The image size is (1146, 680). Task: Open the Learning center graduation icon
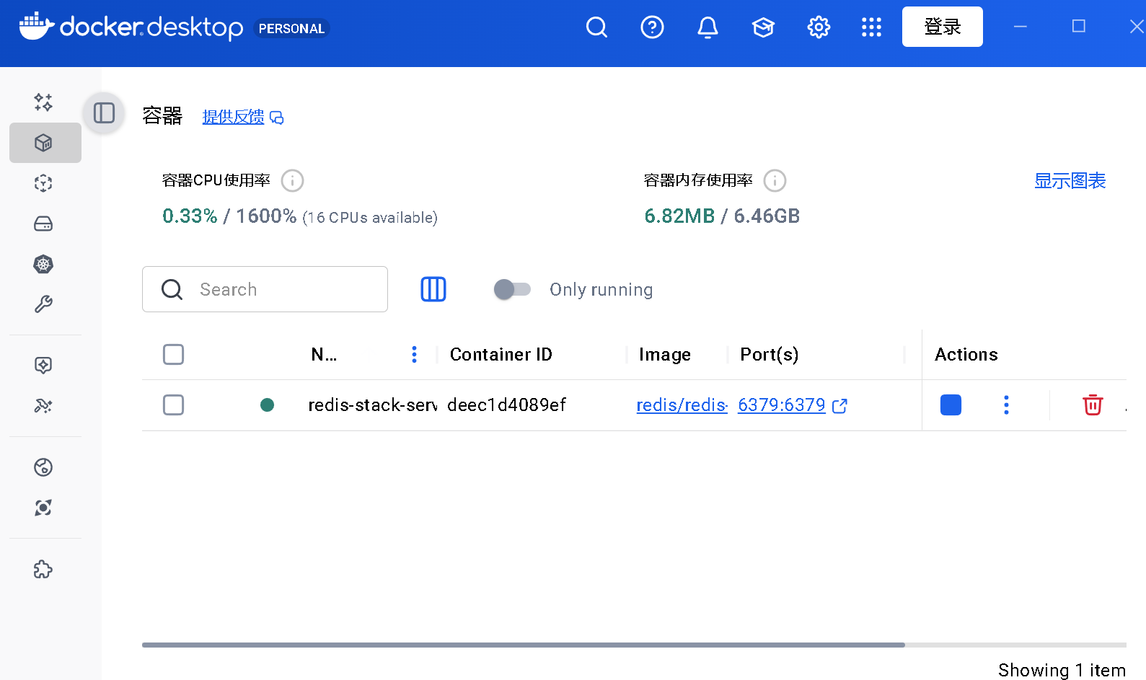coord(763,27)
